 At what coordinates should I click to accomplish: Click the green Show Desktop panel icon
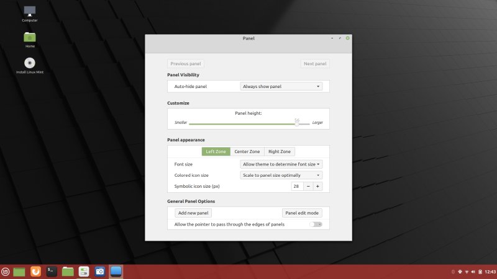[19, 272]
